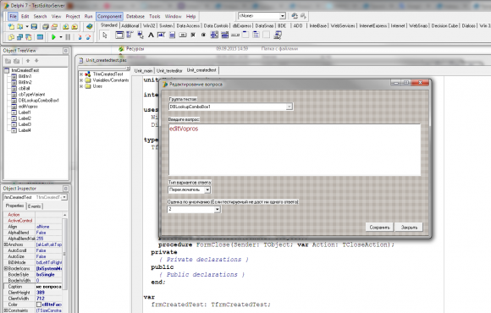Select the Edit box component icon
491x313 pixels.
pyautogui.click(x=161, y=35)
